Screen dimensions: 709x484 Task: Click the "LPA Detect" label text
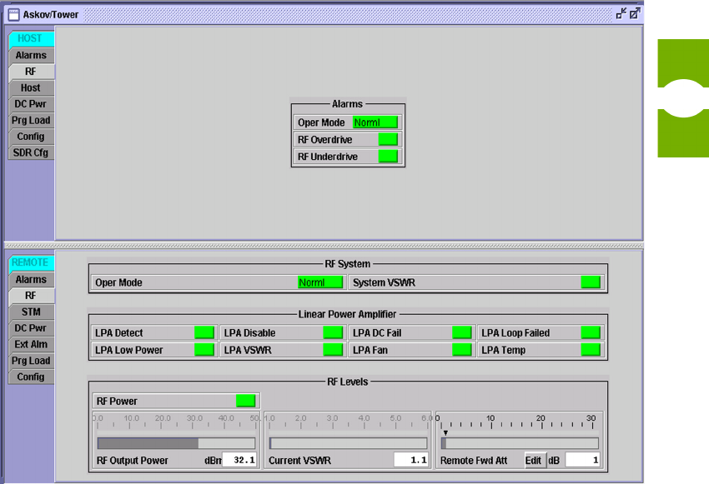click(119, 333)
